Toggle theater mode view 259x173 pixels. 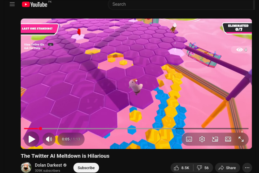(228, 139)
